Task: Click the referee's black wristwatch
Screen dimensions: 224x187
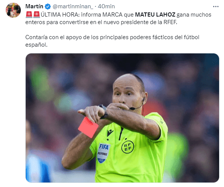Action: pos(104,112)
